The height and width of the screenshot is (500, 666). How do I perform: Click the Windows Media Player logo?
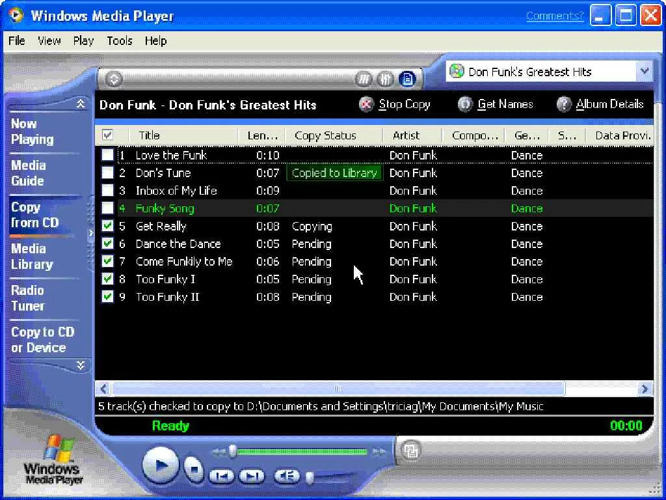coord(54,460)
